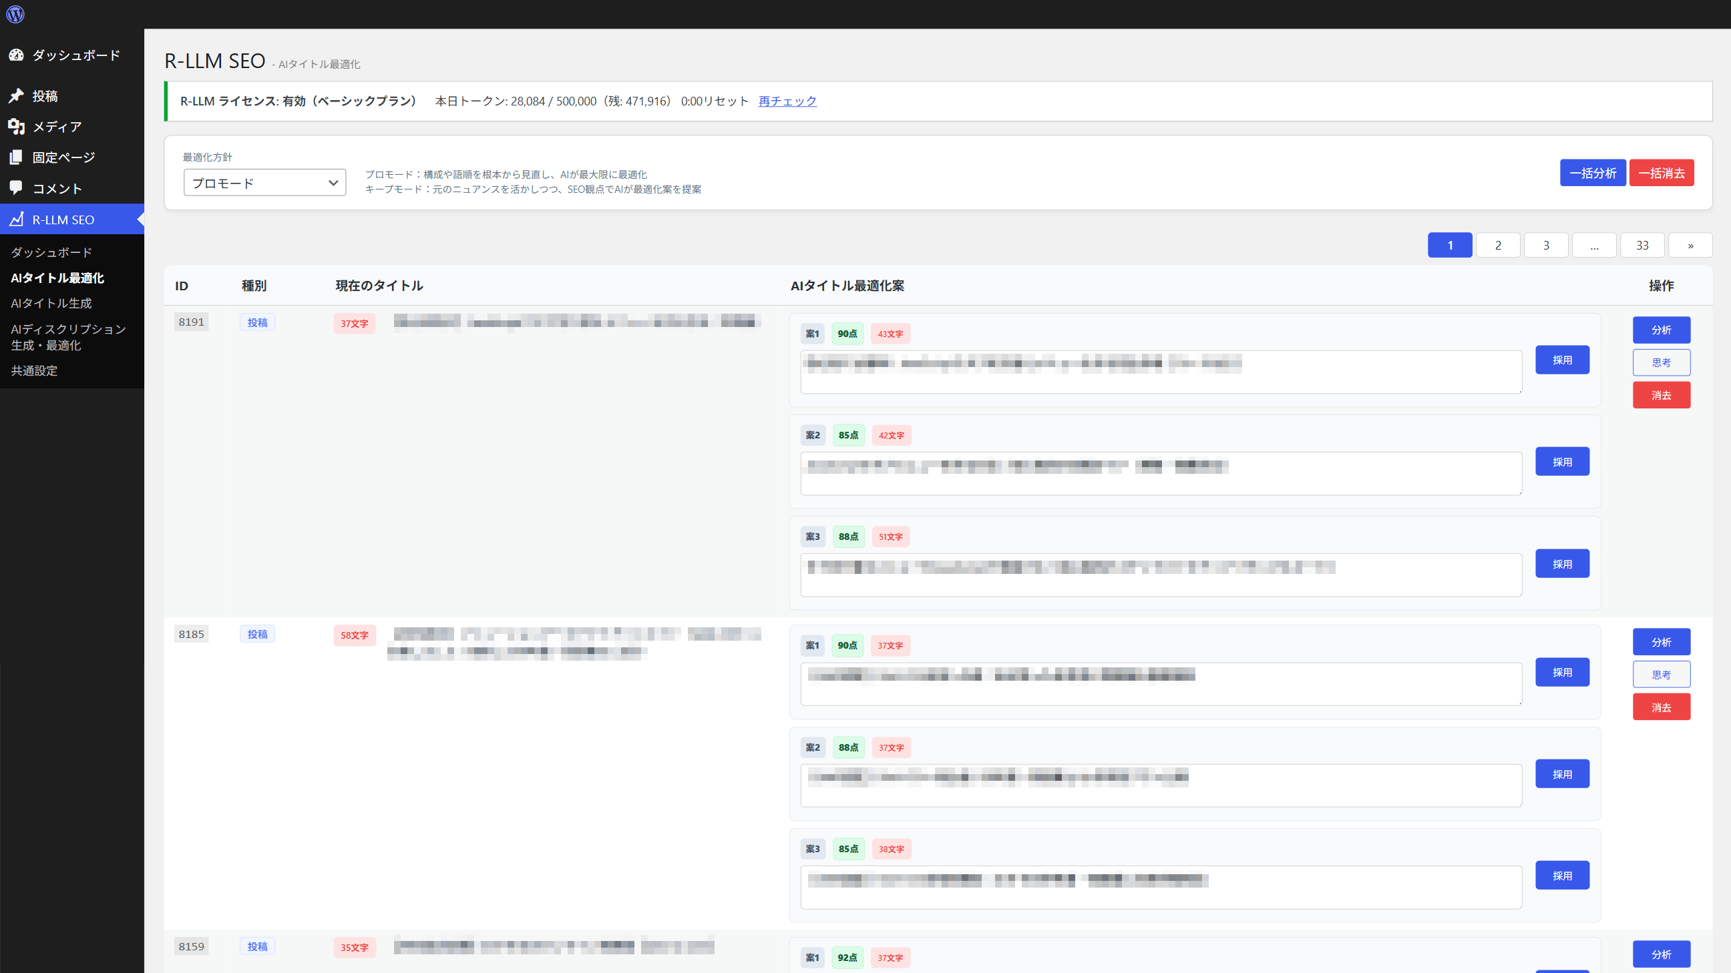Viewport: 1731px width, 973px height.
Task: Click the 58文字 current-title badge for 8185
Action: [354, 635]
